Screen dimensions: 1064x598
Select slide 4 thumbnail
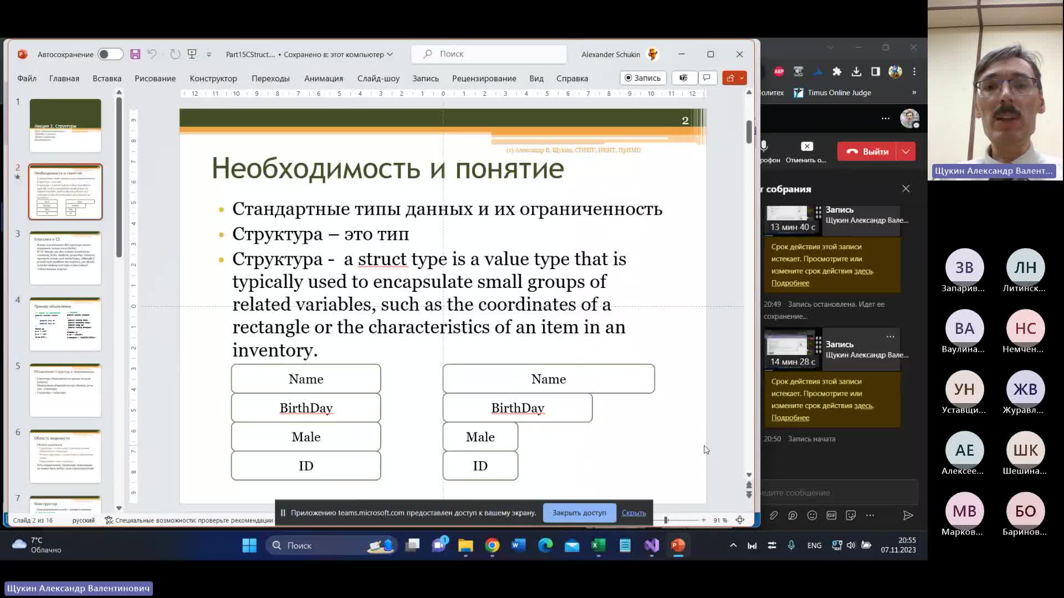pos(65,324)
